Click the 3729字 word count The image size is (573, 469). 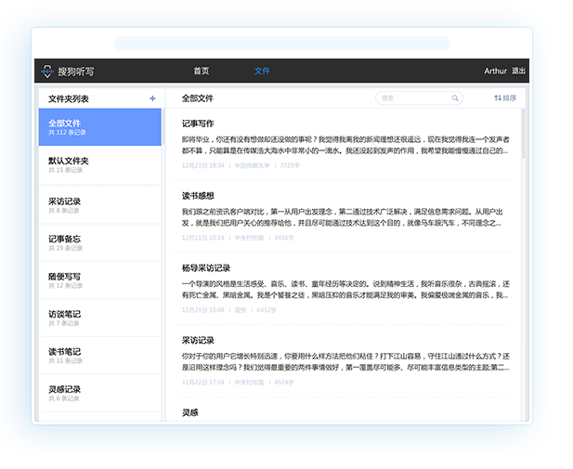[x=290, y=165]
